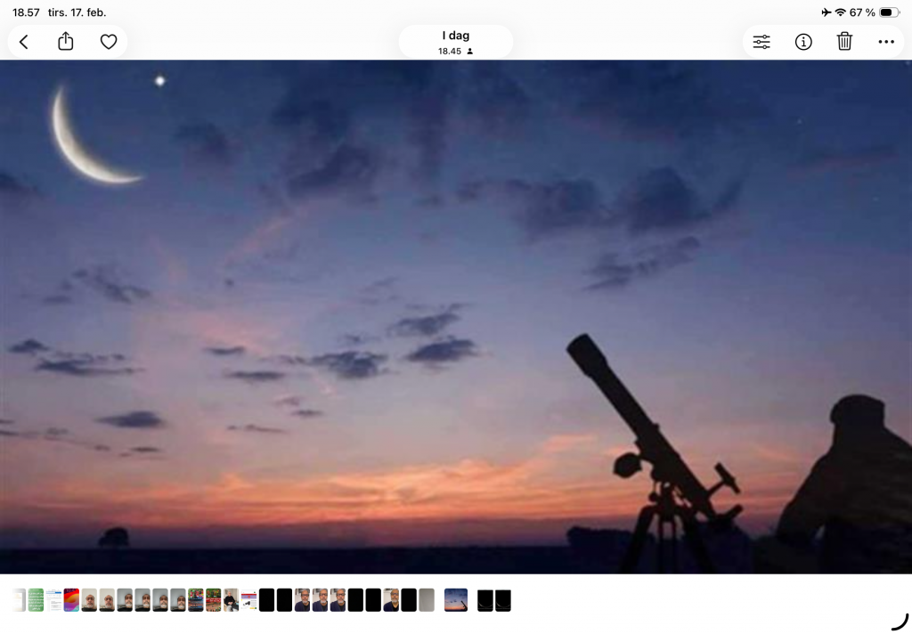
Task: Select the green thumbnail in the filmstrip
Action: tap(36, 600)
